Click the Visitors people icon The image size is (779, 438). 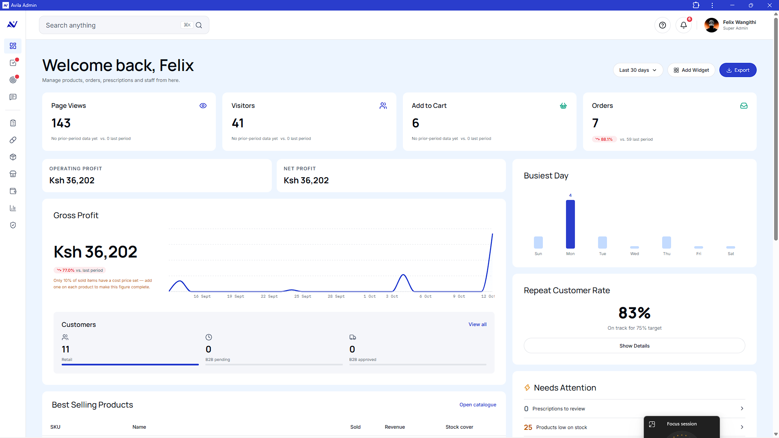click(x=383, y=106)
